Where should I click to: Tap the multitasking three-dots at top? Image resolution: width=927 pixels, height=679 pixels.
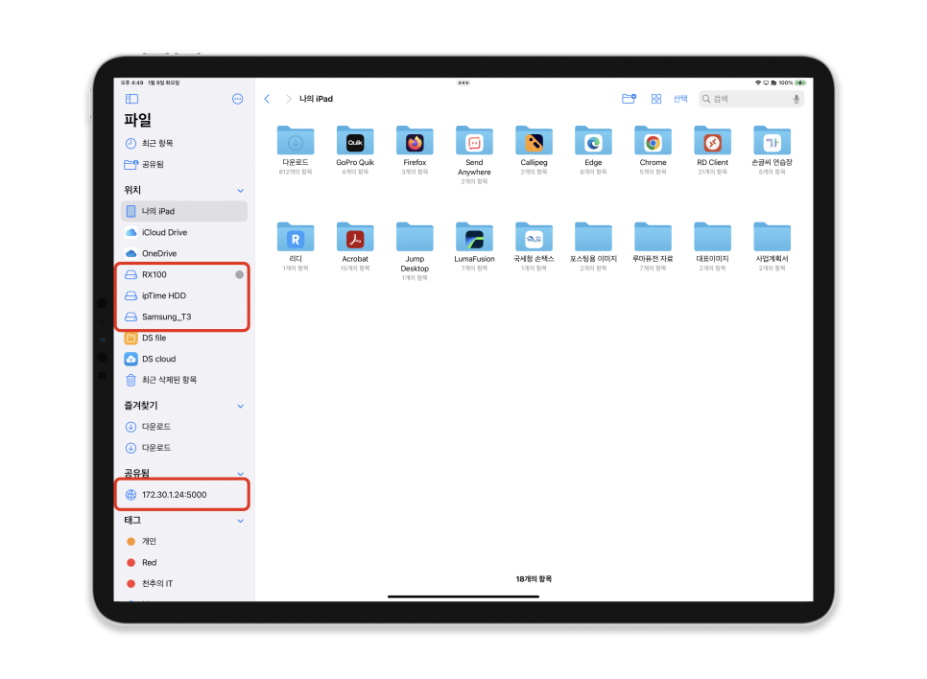(x=463, y=82)
